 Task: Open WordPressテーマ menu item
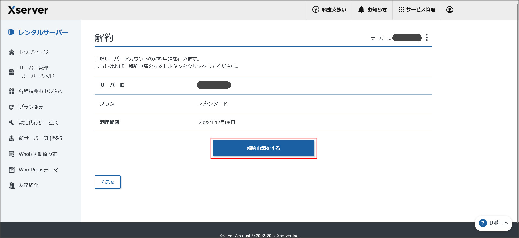pos(38,170)
